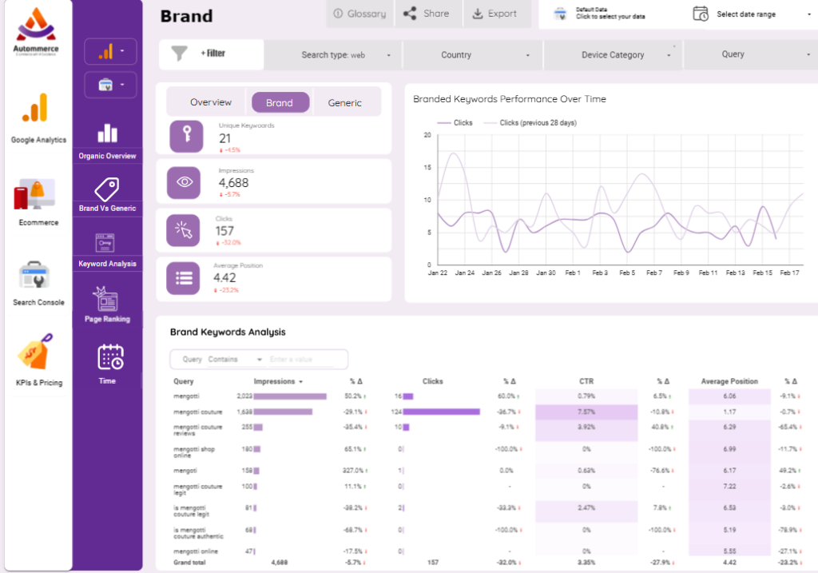818x573 pixels.
Task: Click the Average Position list icon
Action: tap(183, 278)
